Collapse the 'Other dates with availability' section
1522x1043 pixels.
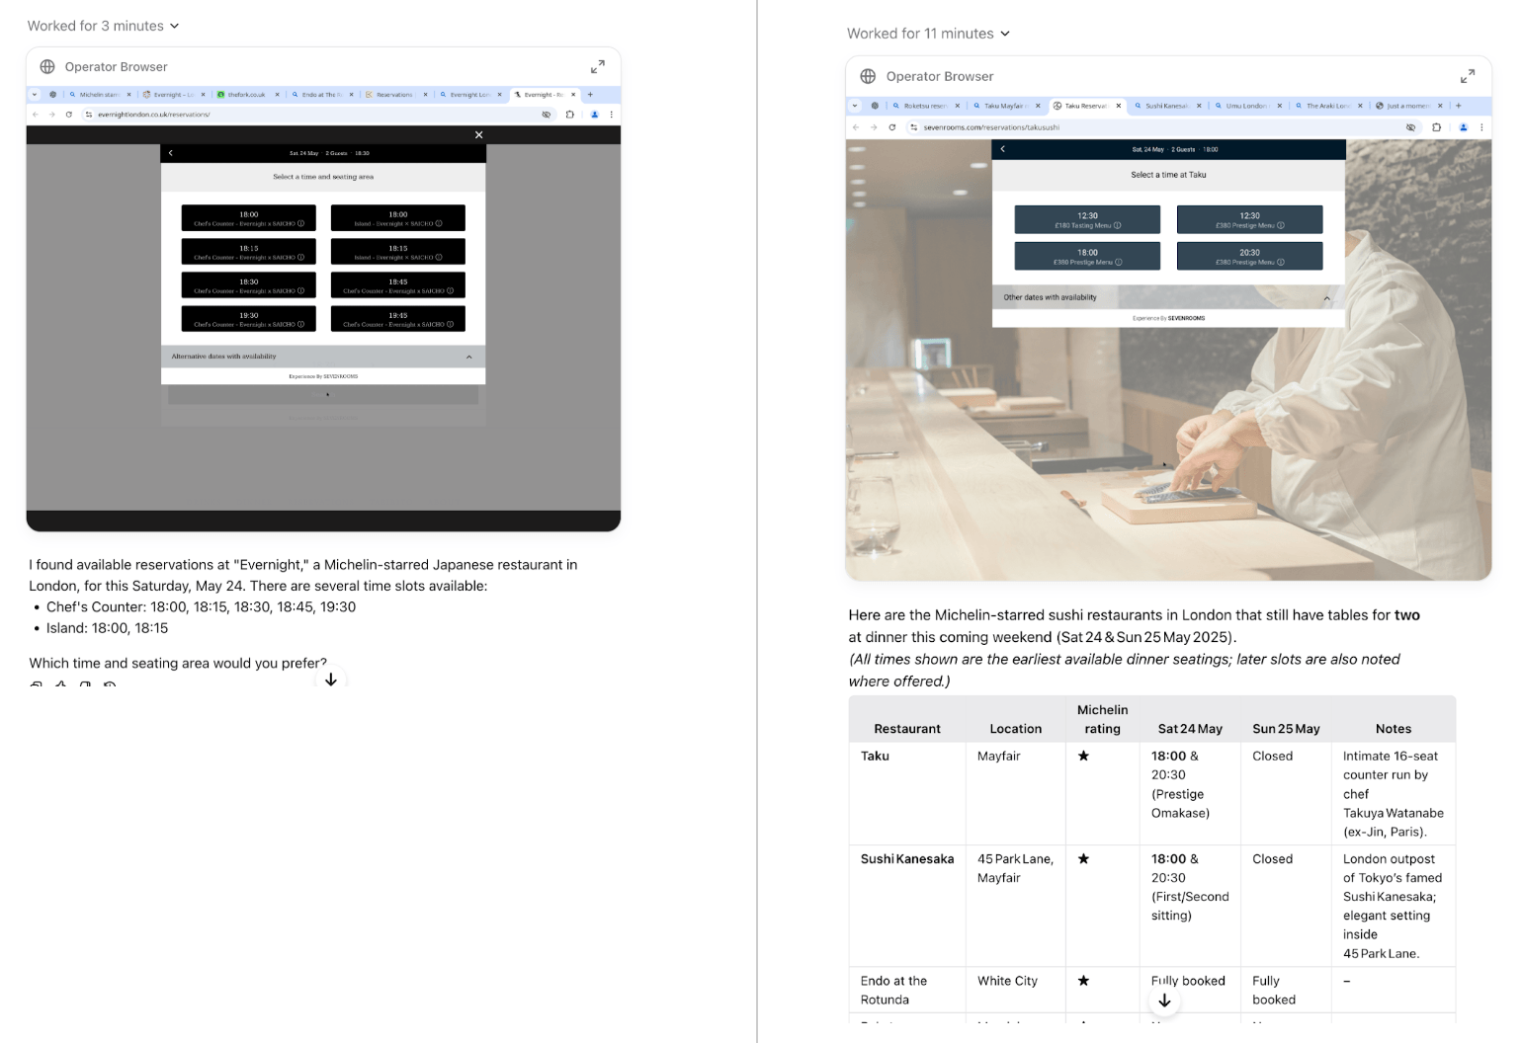coord(1326,297)
